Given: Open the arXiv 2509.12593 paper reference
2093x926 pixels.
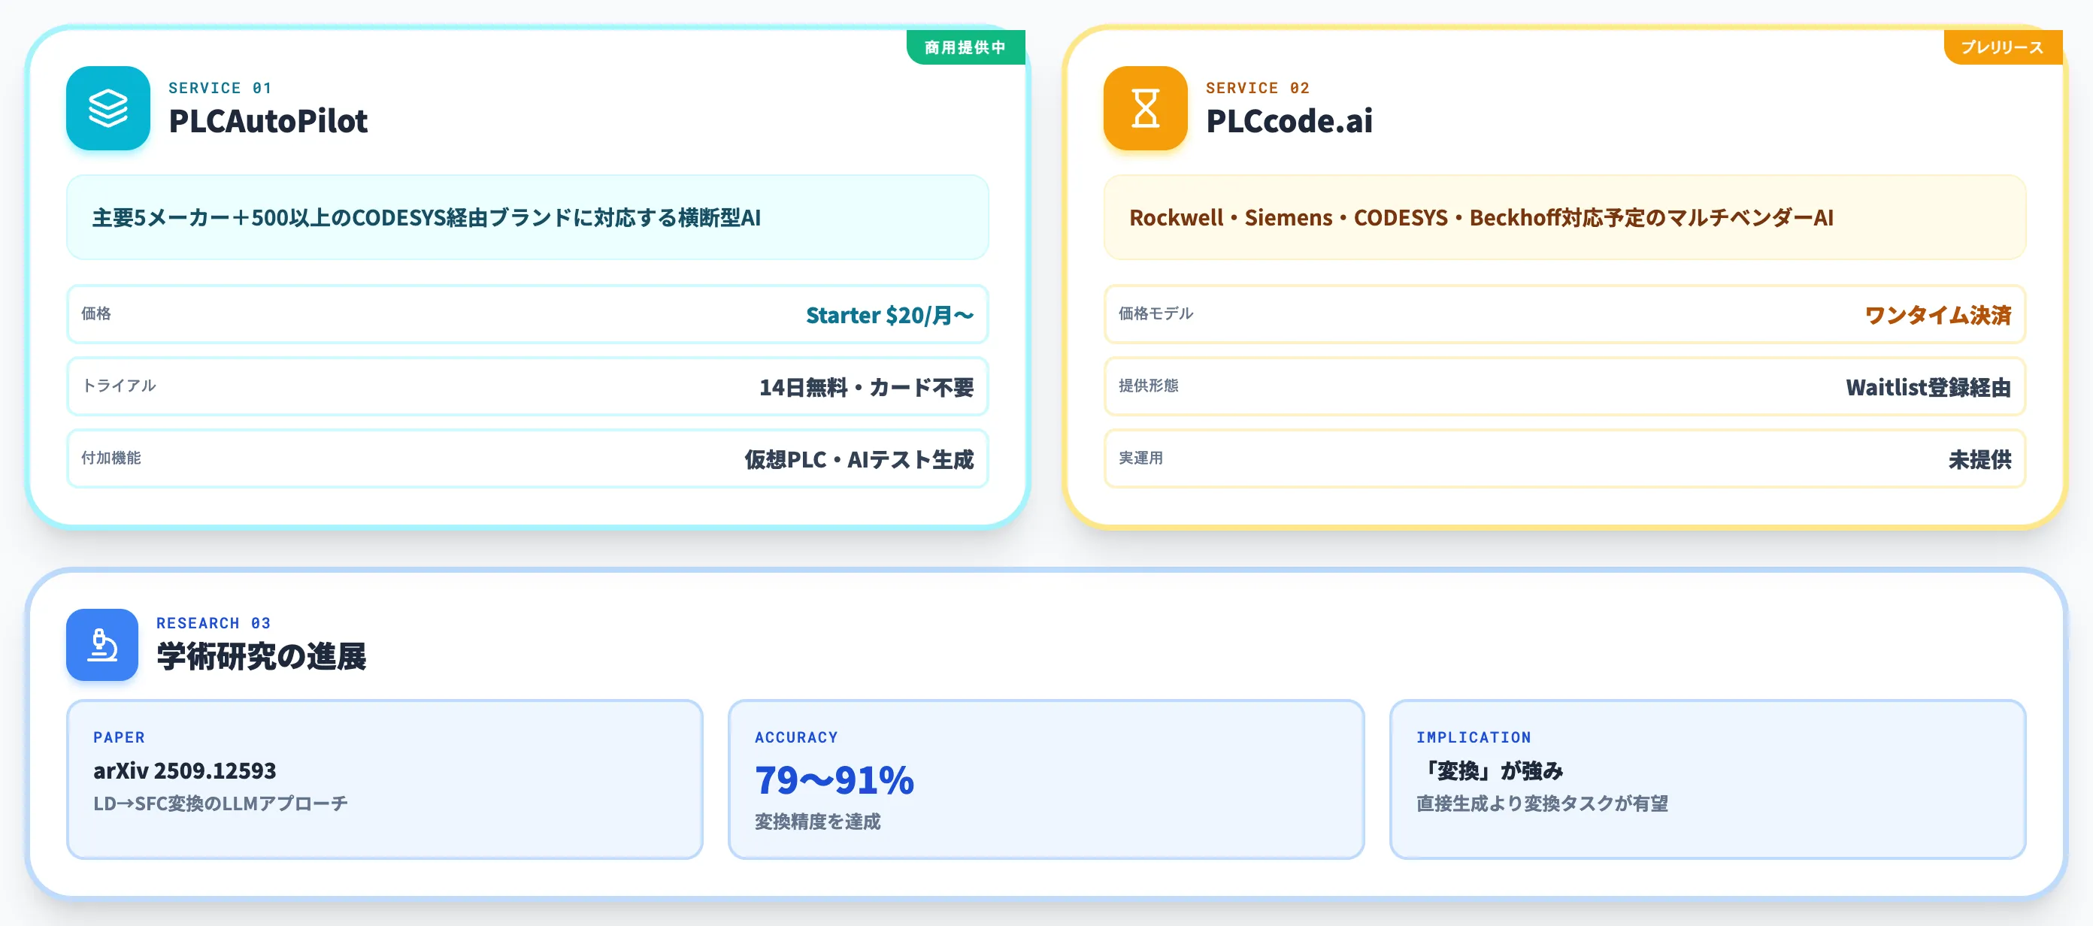Looking at the screenshot, I should point(184,770).
